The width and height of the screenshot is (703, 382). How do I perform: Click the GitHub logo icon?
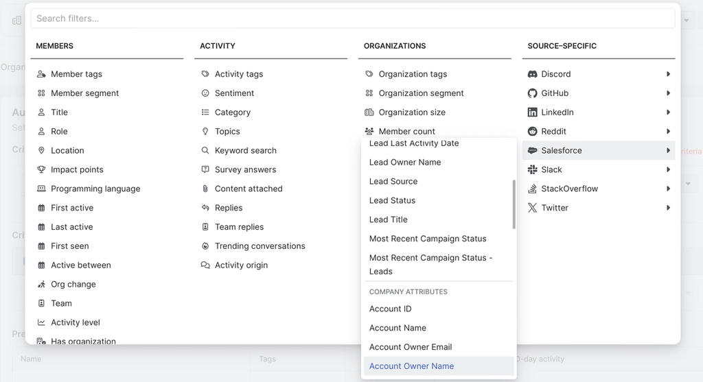click(x=532, y=93)
